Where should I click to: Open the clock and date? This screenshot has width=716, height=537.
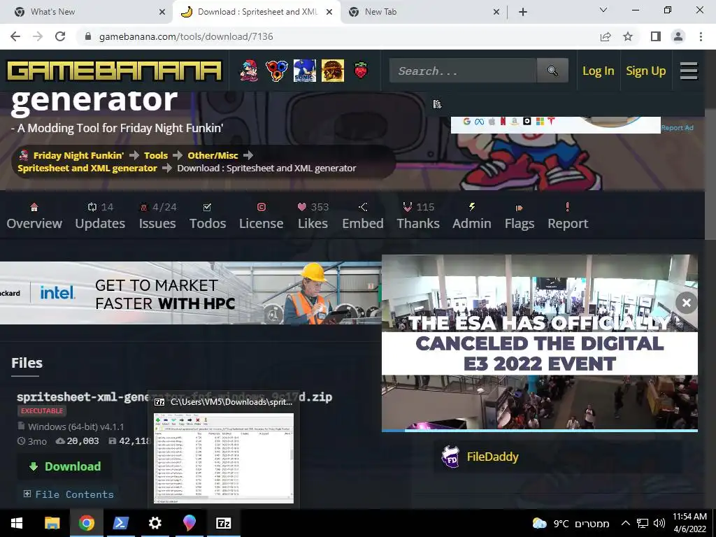pos(689,523)
